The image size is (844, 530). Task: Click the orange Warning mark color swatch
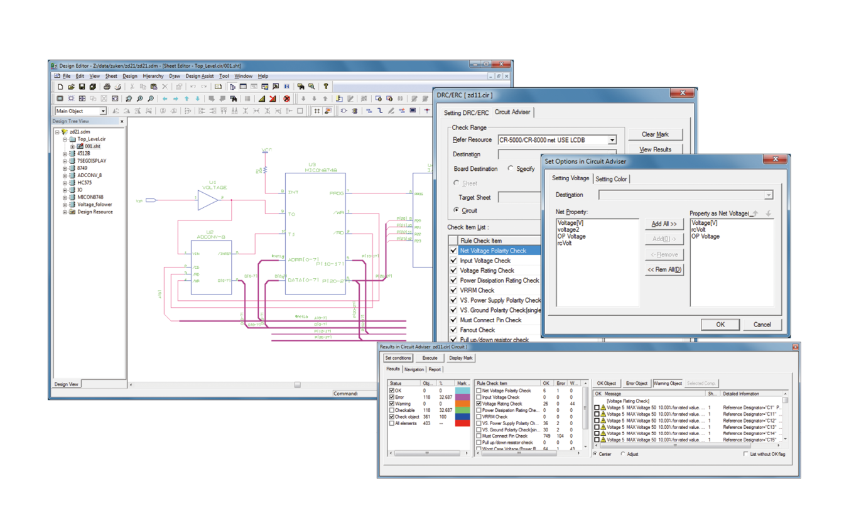point(462,404)
